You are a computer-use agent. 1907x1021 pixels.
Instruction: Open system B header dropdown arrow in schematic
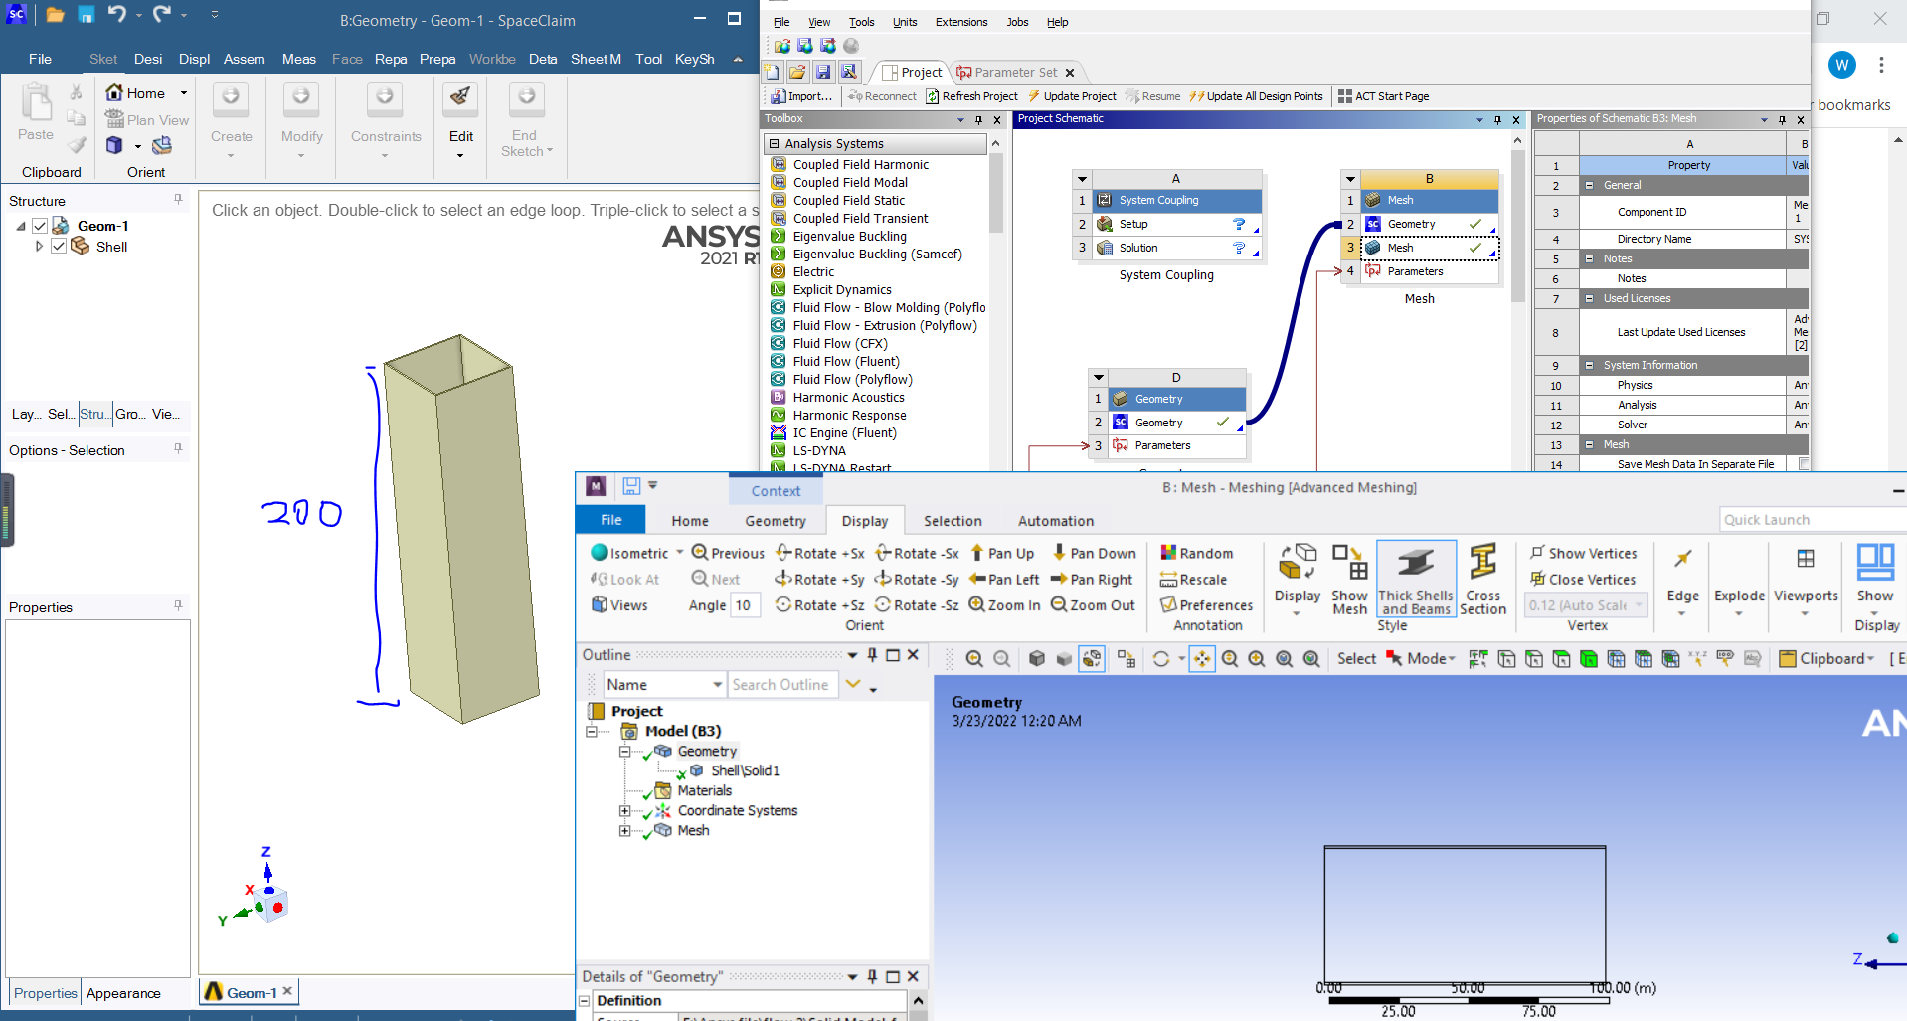1350,179
